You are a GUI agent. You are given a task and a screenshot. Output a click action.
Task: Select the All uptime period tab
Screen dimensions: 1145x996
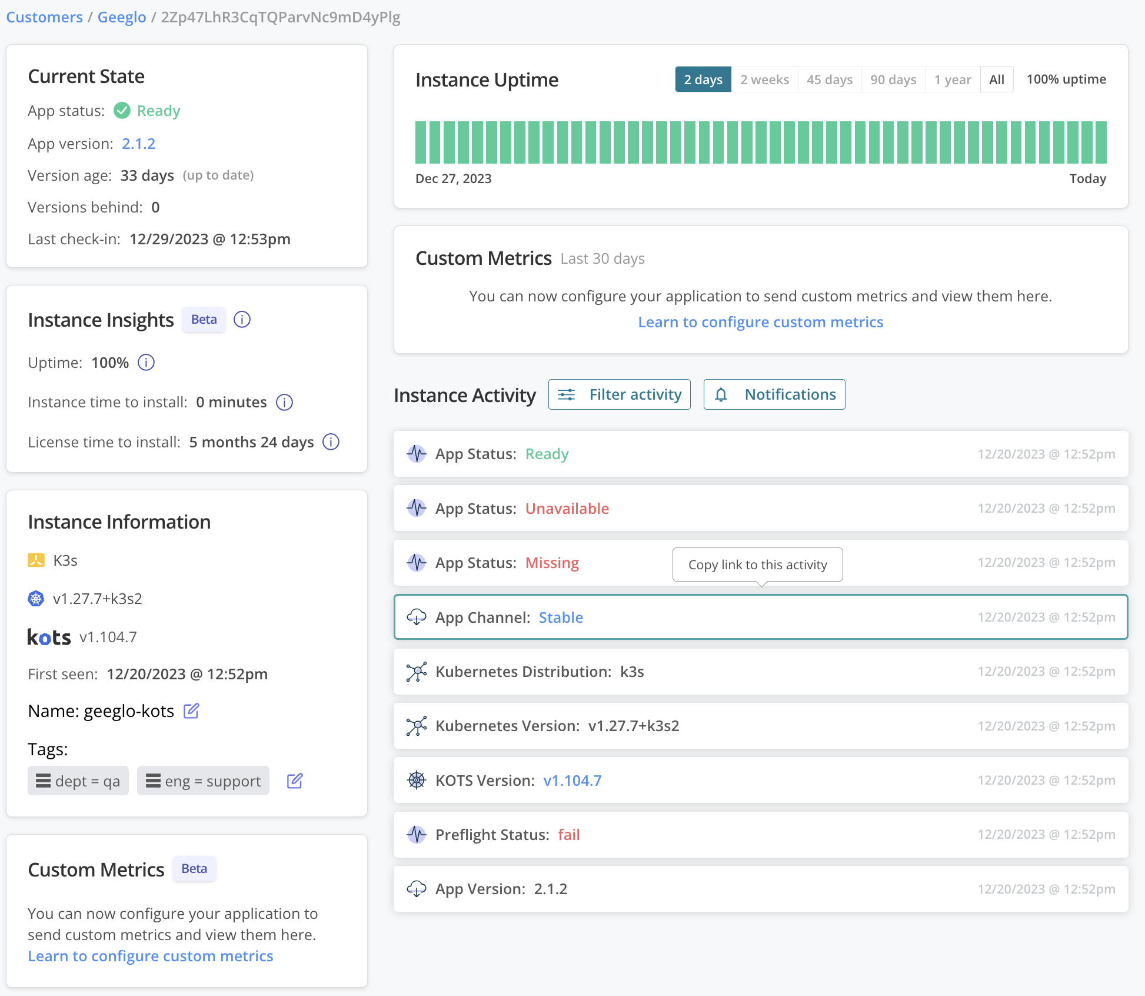[x=996, y=79]
